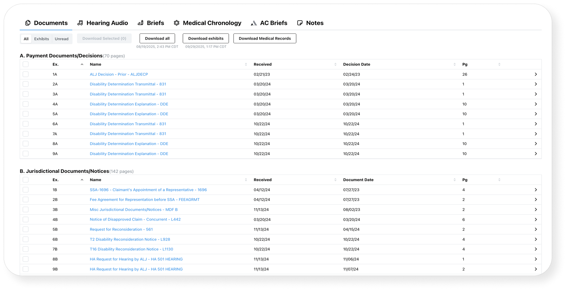567x291 pixels.
Task: Tick the checkbox for exhibit 4B
Action: pyautogui.click(x=26, y=219)
